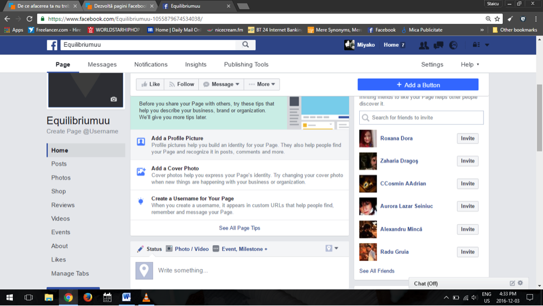
Task: Go back with browser back arrow
Action: pos(7,19)
